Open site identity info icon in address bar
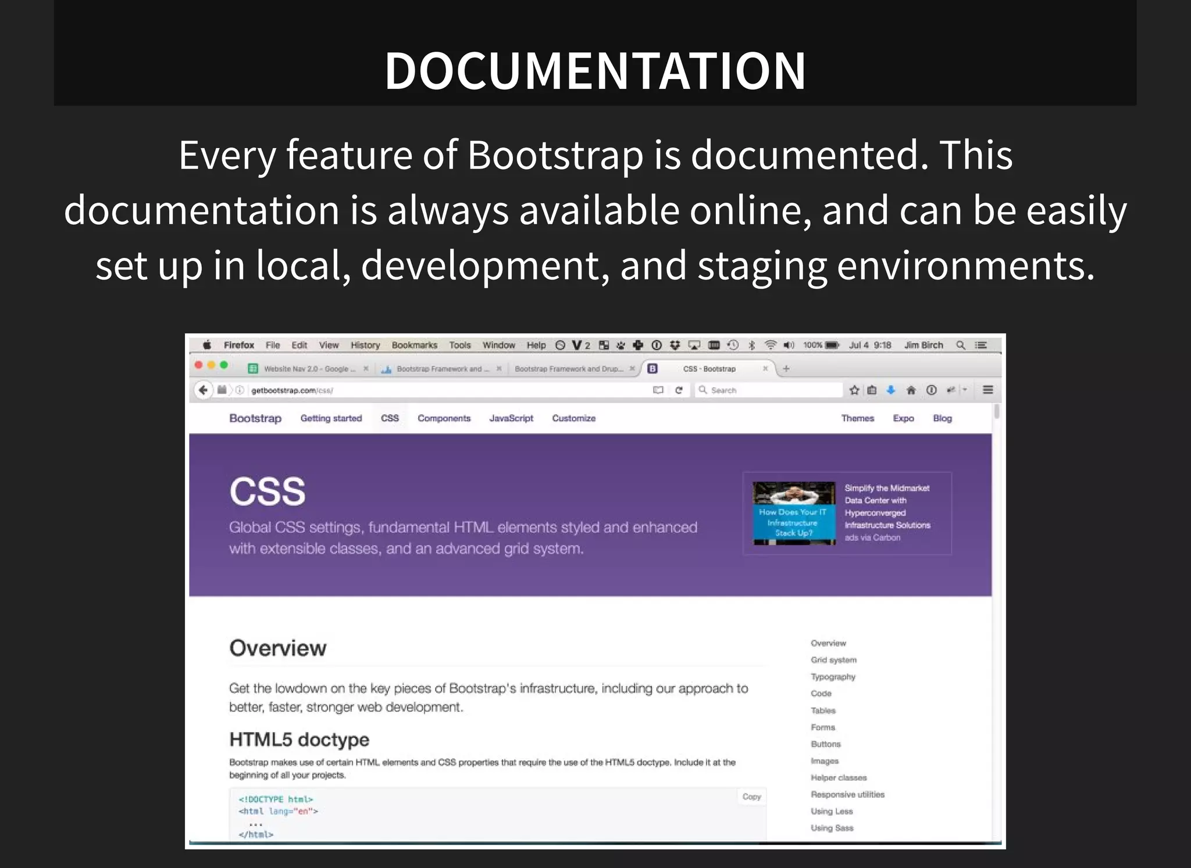The image size is (1191, 868). tap(239, 390)
